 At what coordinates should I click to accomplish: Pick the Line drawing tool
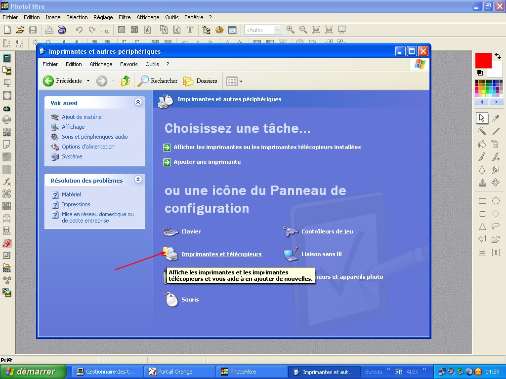pos(496,131)
